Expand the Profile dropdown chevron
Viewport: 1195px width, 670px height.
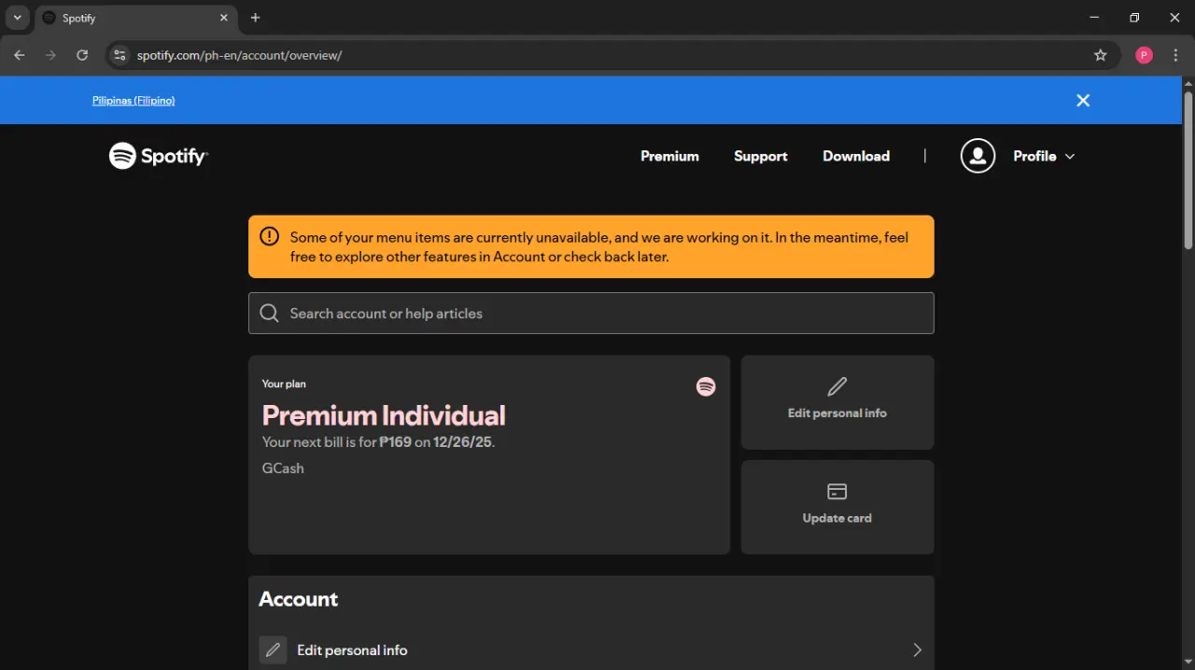pyautogui.click(x=1070, y=156)
